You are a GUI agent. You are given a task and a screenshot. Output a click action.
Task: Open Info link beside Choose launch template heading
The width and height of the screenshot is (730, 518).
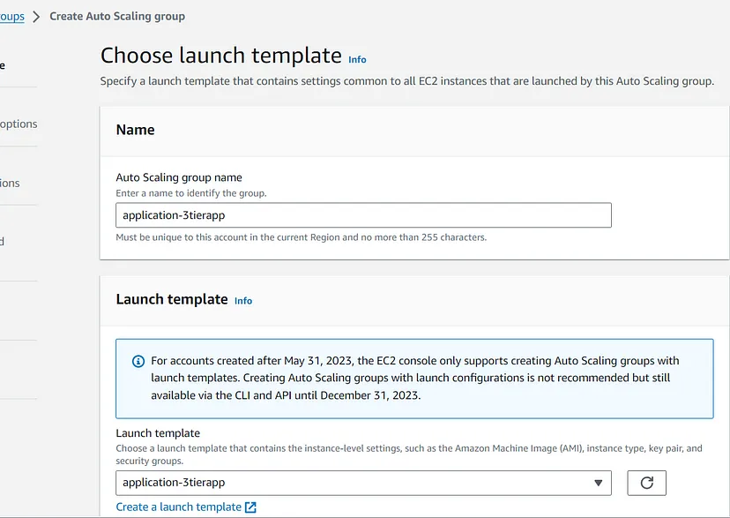tap(357, 59)
